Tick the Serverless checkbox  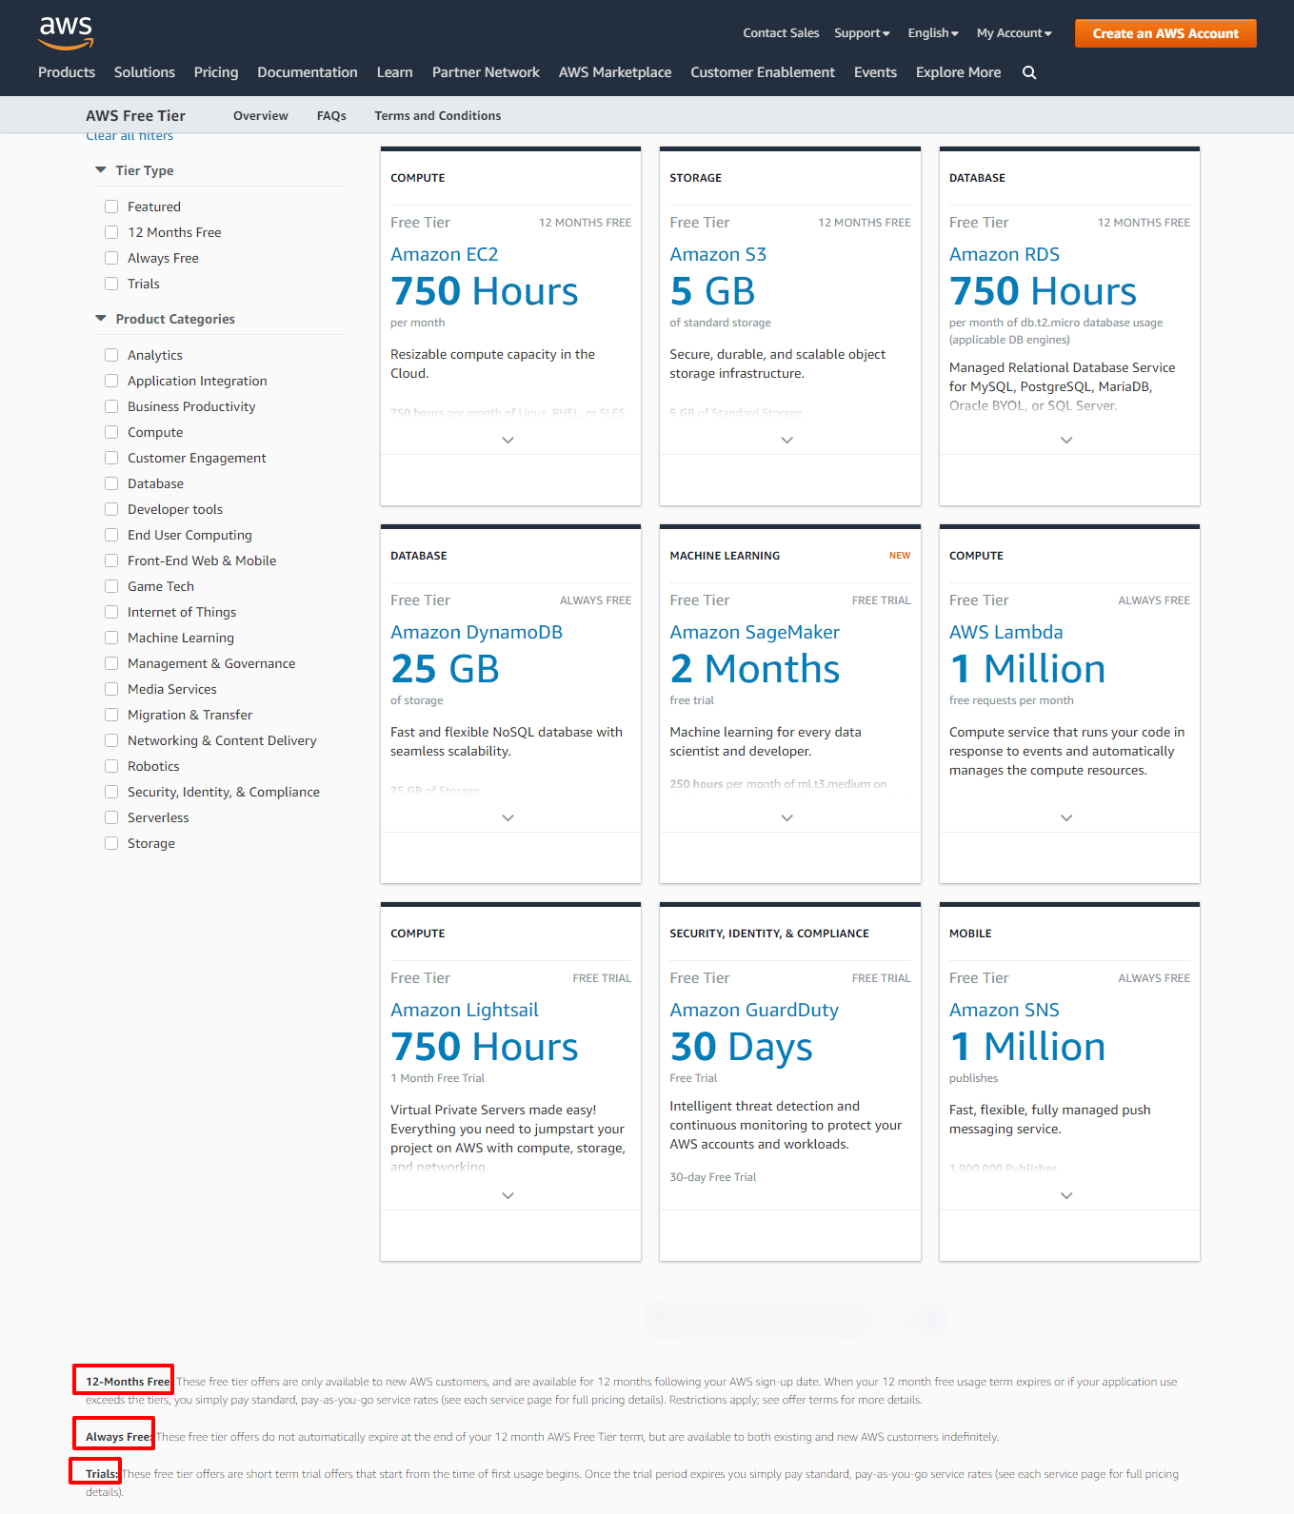(111, 817)
